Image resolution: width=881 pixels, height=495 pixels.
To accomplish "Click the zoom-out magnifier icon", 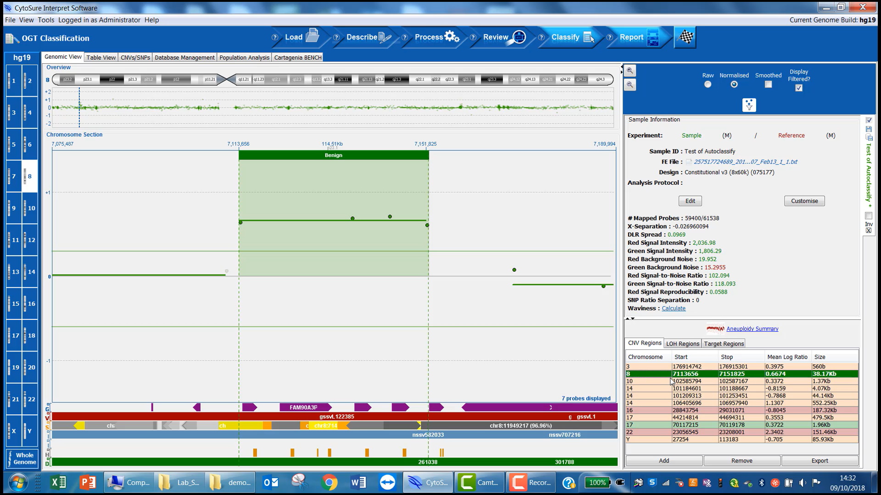I will click(x=630, y=85).
